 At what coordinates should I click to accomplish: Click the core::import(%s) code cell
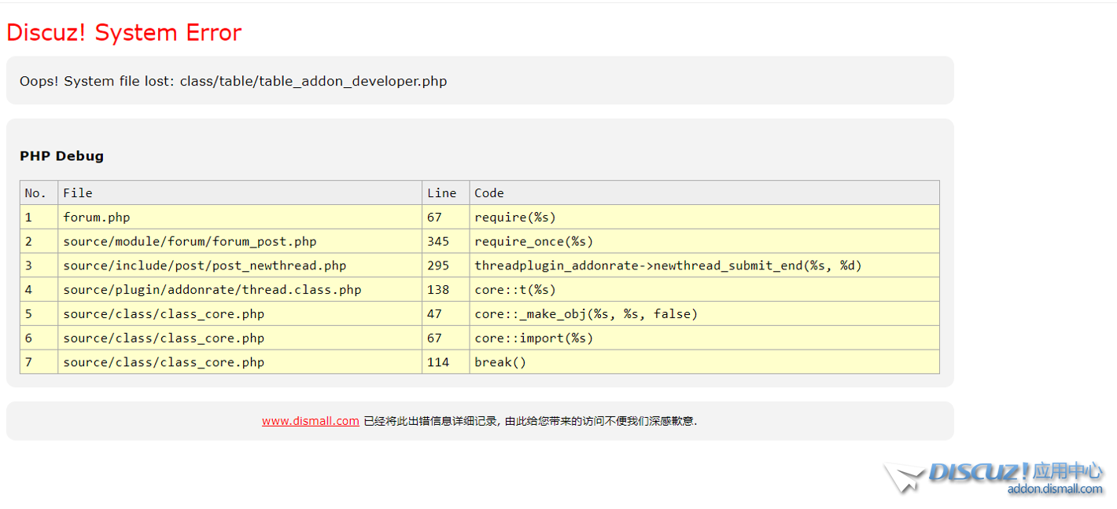(x=533, y=339)
